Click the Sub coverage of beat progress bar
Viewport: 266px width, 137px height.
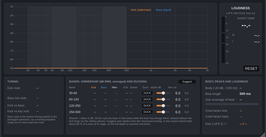click(x=232, y=104)
